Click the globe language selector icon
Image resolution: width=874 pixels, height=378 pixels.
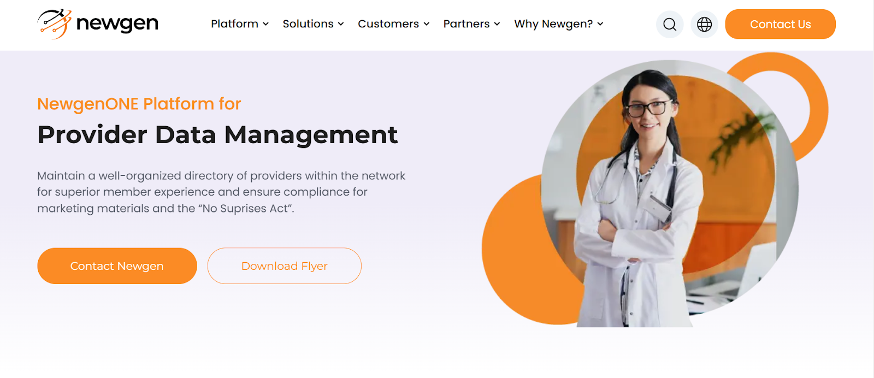point(705,25)
